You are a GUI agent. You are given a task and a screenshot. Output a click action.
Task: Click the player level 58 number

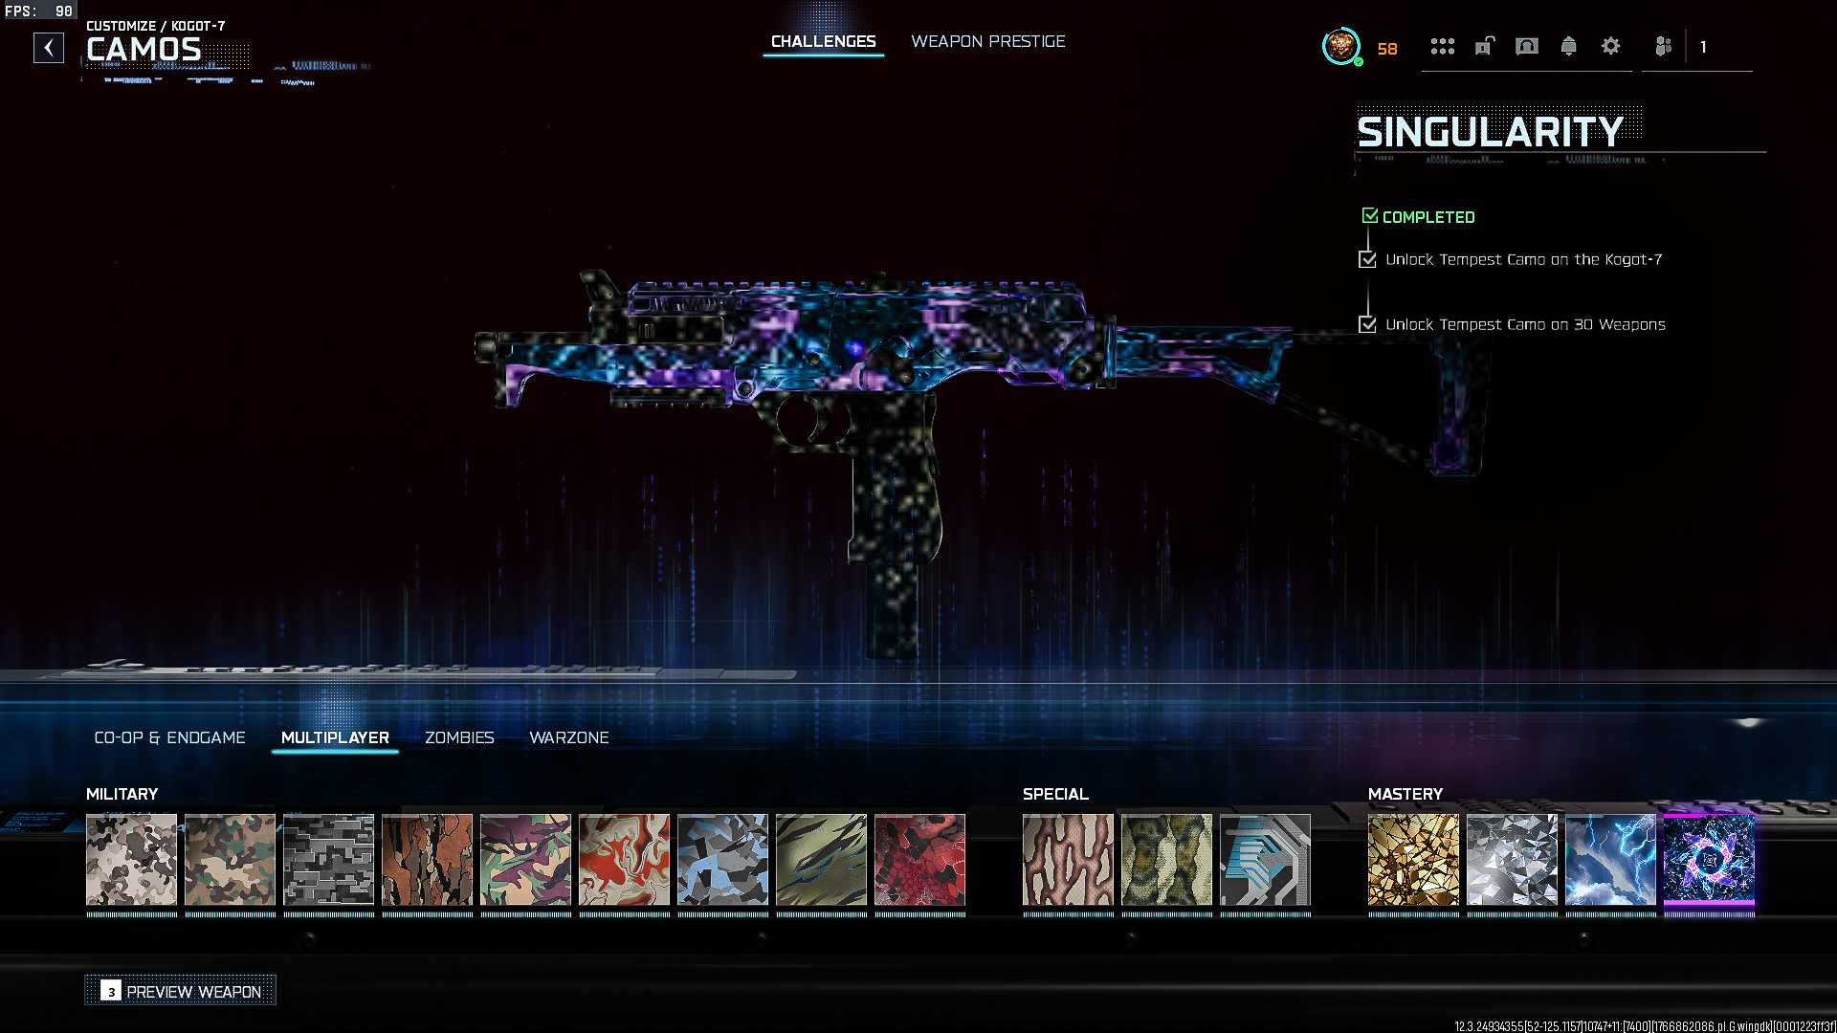pos(1387,49)
